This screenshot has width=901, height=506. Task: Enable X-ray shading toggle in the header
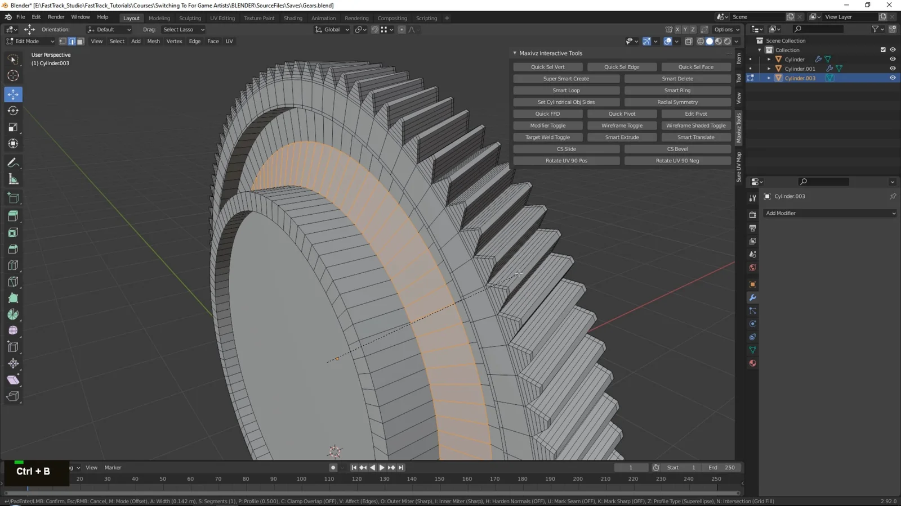[x=688, y=41]
